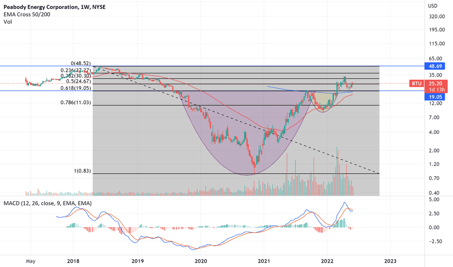Click the 0.382(30.30) Fibonacci level label
This screenshot has width=453, height=267.
click(75, 76)
